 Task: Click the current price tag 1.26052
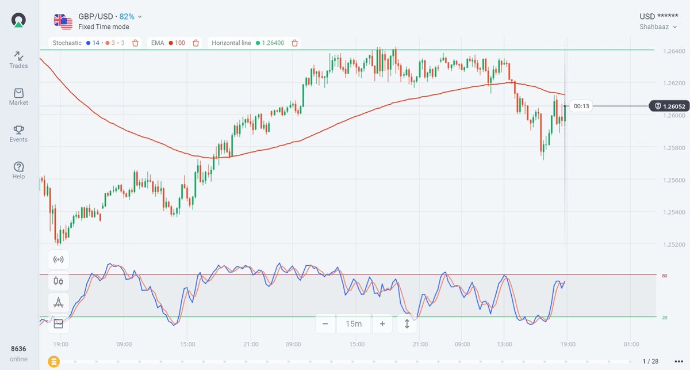point(669,106)
